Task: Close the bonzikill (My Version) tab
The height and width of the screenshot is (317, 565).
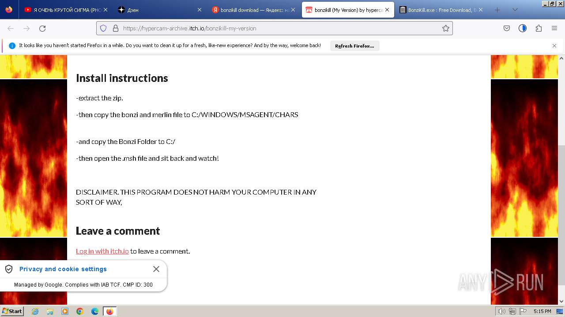Action: [x=387, y=10]
